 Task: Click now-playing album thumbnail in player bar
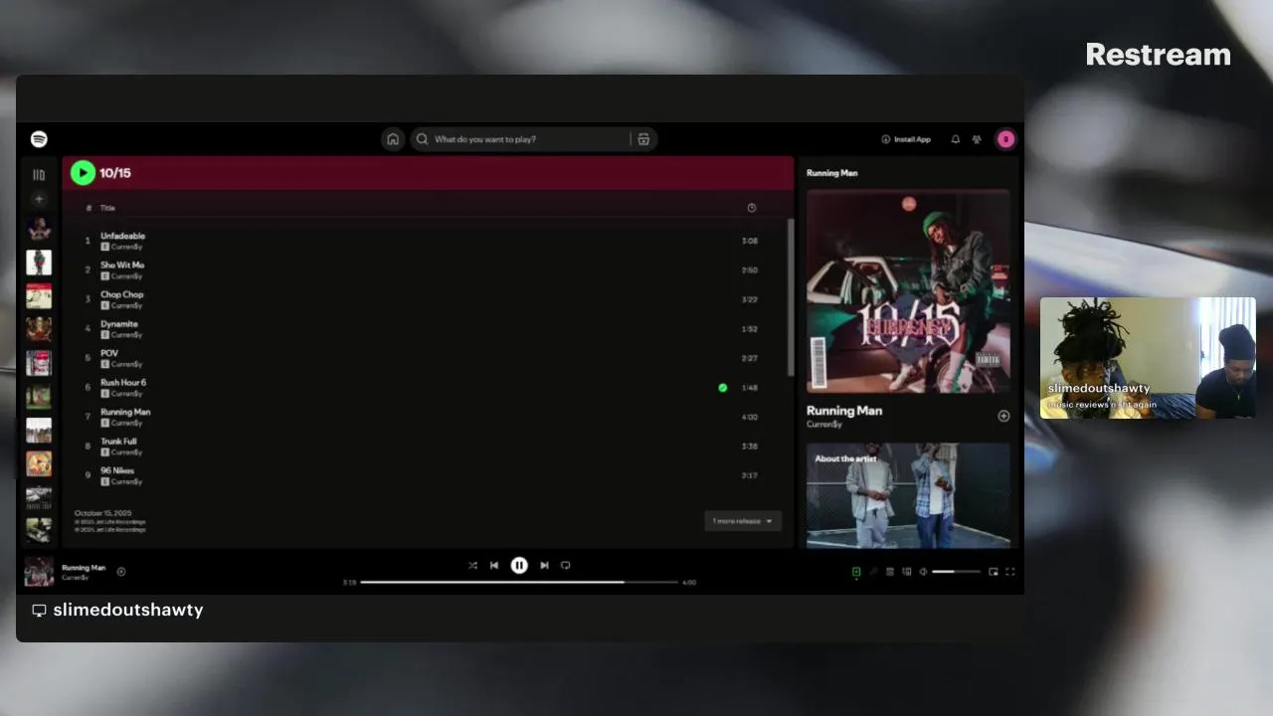(39, 572)
